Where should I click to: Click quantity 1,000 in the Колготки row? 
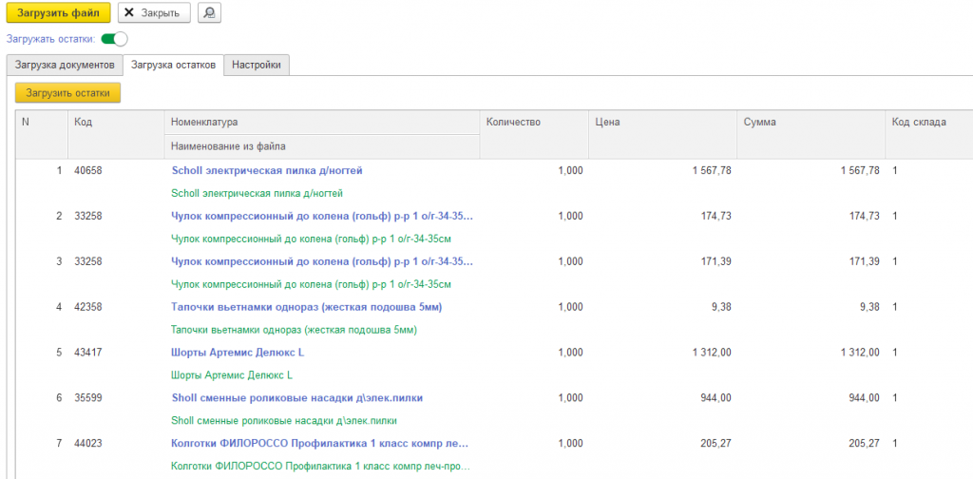570,444
